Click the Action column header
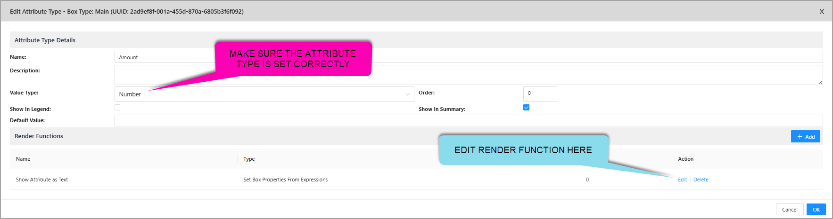833x219 pixels. pos(685,159)
